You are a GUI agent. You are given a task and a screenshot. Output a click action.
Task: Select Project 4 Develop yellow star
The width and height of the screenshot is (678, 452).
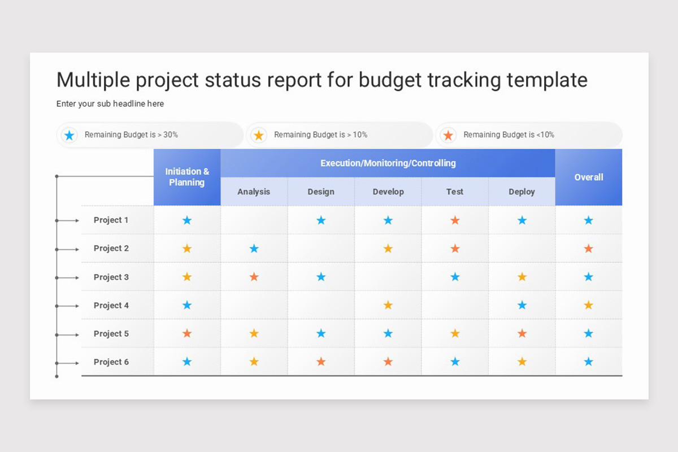click(388, 305)
